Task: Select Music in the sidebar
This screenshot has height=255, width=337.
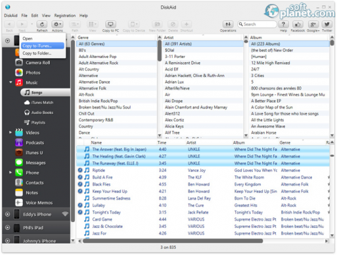Action: point(32,82)
